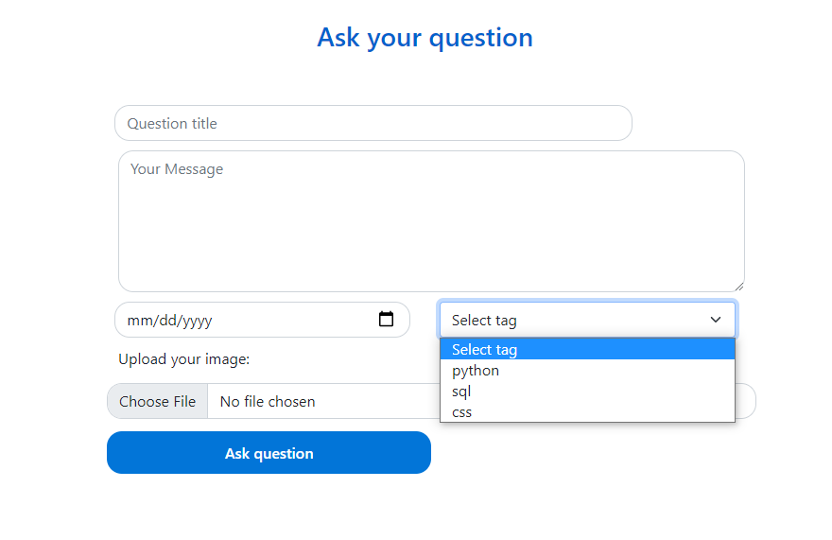The height and width of the screenshot is (540, 832).
Task: Click the 'No file chosen' text
Action: pyautogui.click(x=268, y=402)
